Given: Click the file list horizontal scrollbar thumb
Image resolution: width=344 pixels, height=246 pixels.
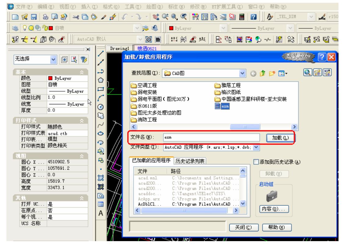Looking at the screenshot, I should (x=245, y=127).
